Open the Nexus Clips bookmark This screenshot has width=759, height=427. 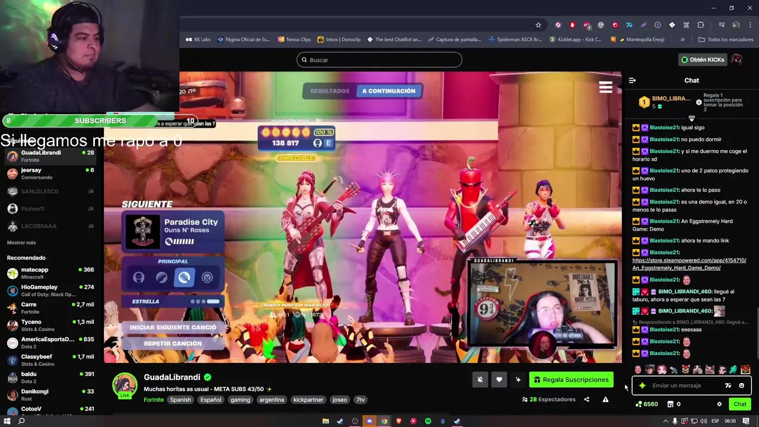tap(294, 40)
